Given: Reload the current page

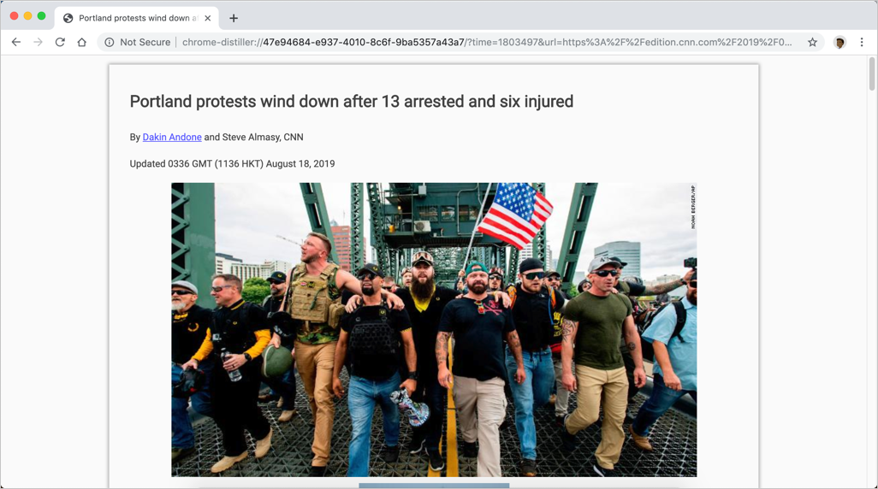Looking at the screenshot, I should (60, 42).
